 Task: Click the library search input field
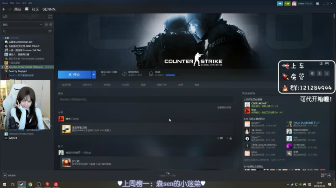pyautogui.click(x=27, y=31)
